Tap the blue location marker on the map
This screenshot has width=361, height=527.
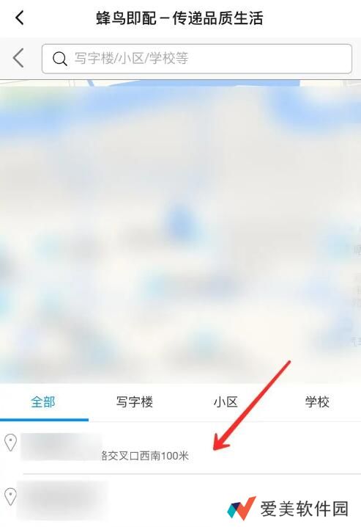point(179,220)
